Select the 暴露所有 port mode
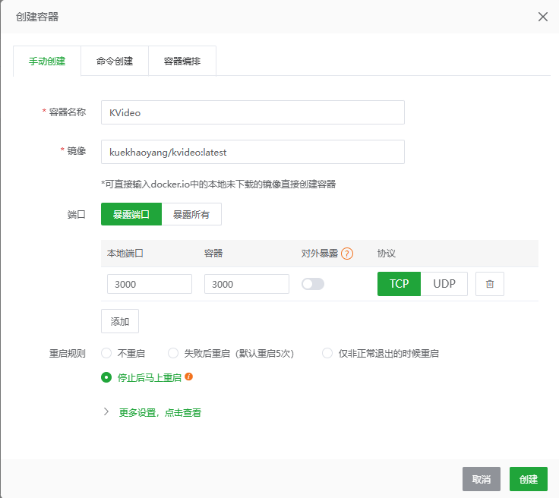The image size is (559, 498). point(191,215)
